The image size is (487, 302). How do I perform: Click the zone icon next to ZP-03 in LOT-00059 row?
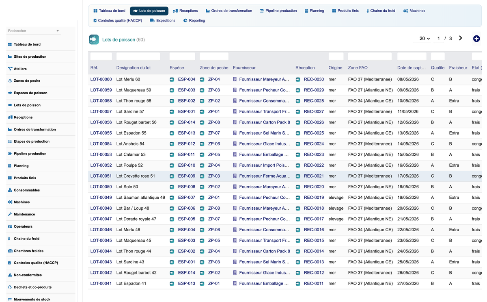[202, 90]
